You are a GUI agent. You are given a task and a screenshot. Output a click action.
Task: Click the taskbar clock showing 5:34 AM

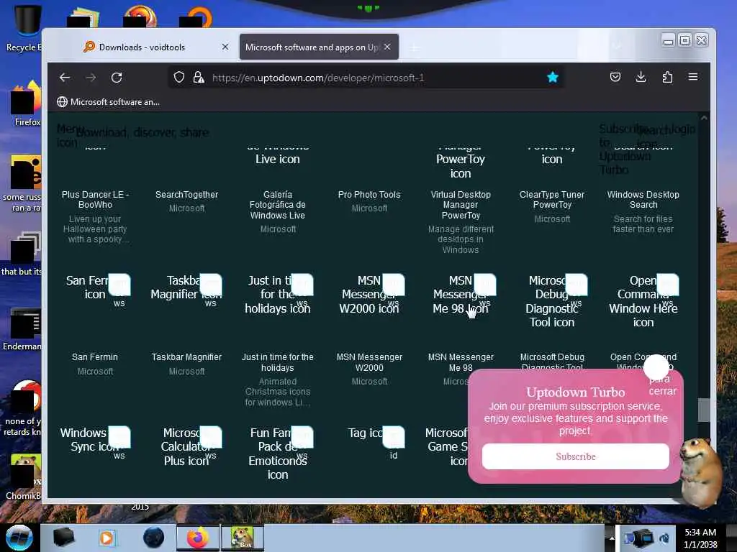coord(700,538)
